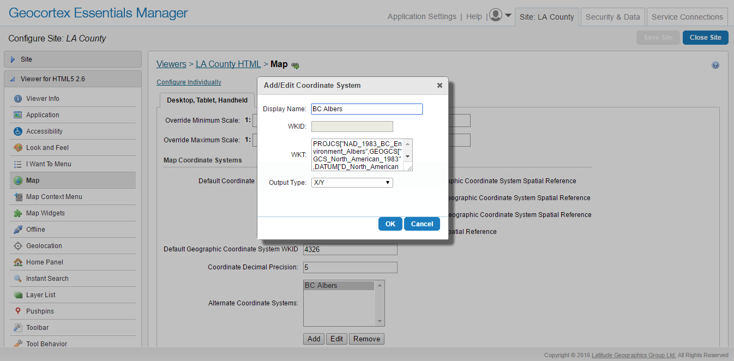The height and width of the screenshot is (361, 734).
Task: Follow the LA County HTML breadcrumb link
Action: (228, 64)
